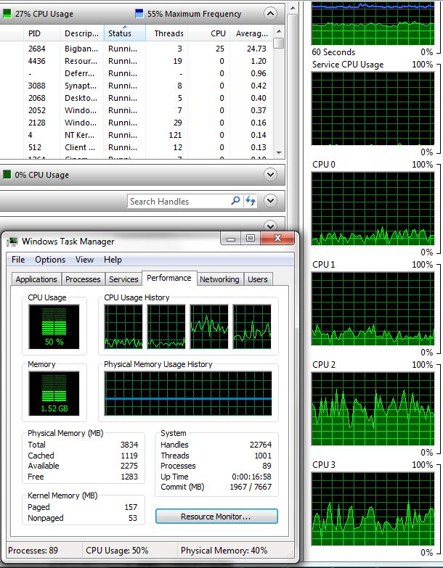The image size is (443, 568).
Task: Click the green 27% CPU Usage indicator icon
Action: [7, 14]
